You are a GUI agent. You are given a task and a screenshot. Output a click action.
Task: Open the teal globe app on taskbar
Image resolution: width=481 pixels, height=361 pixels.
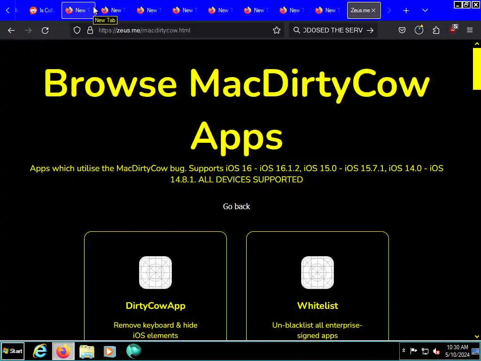(x=133, y=351)
